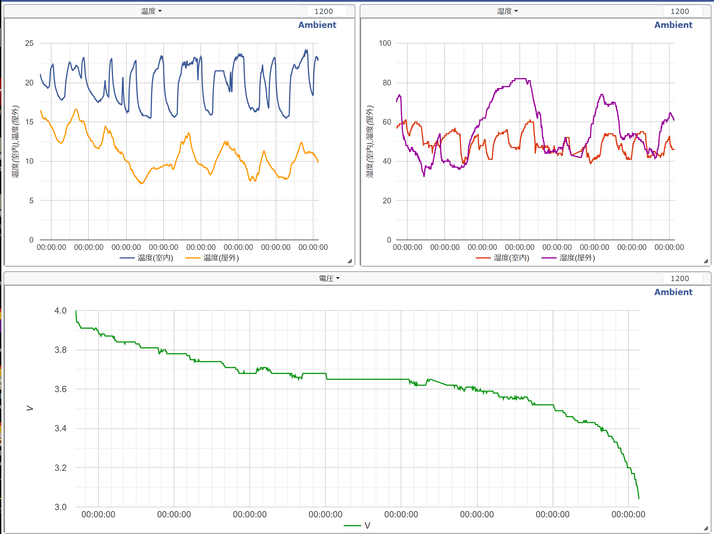Toggle the 湿度(屋外) legend series
This screenshot has height=534, width=714.
pos(577,258)
